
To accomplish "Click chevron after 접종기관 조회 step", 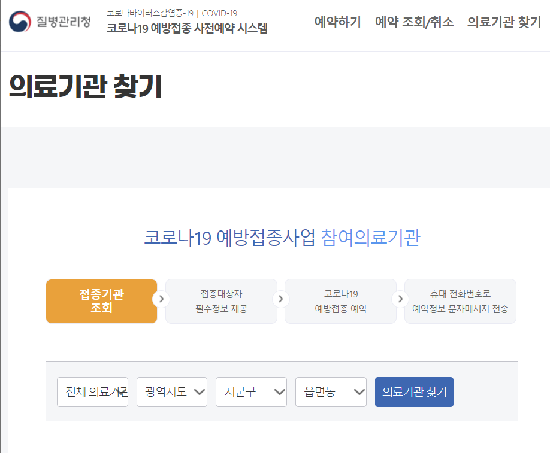I will pos(161,299).
